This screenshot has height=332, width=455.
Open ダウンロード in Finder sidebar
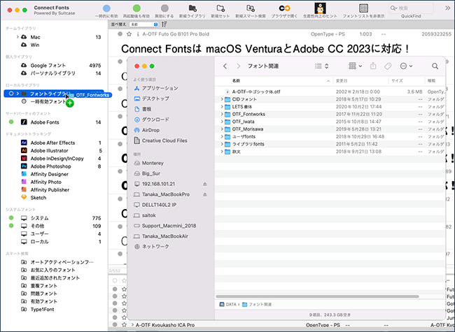point(155,120)
